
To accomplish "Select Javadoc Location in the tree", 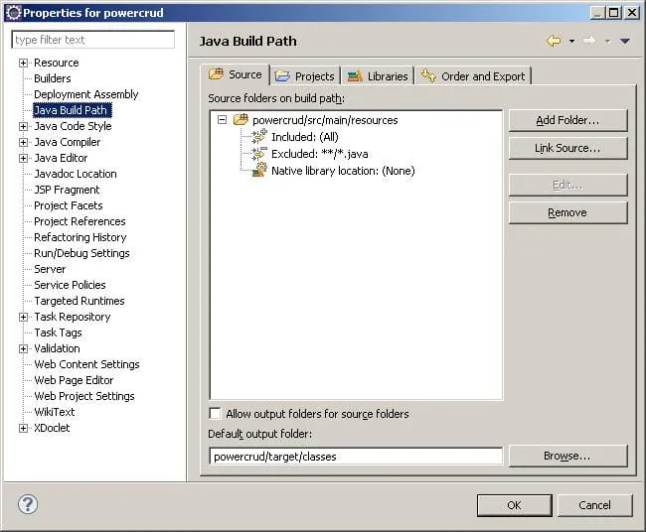I will coord(76,174).
